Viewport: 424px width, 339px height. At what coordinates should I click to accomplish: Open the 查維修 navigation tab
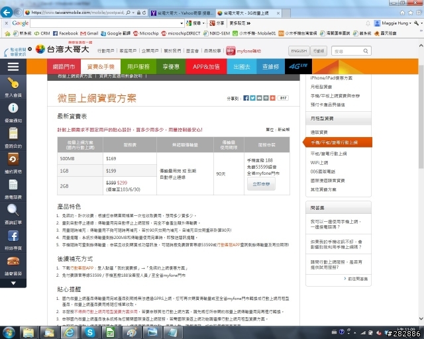click(271, 67)
